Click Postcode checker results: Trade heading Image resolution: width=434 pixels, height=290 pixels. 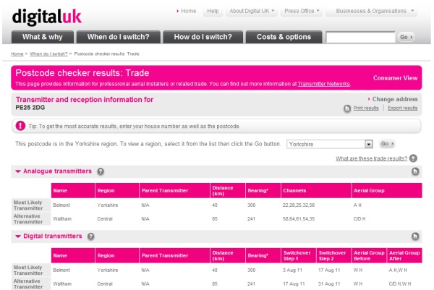pyautogui.click(x=82, y=73)
